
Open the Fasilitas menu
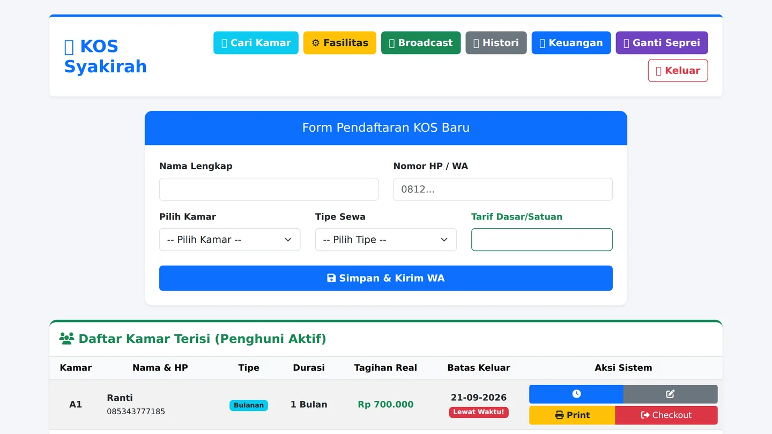340,43
